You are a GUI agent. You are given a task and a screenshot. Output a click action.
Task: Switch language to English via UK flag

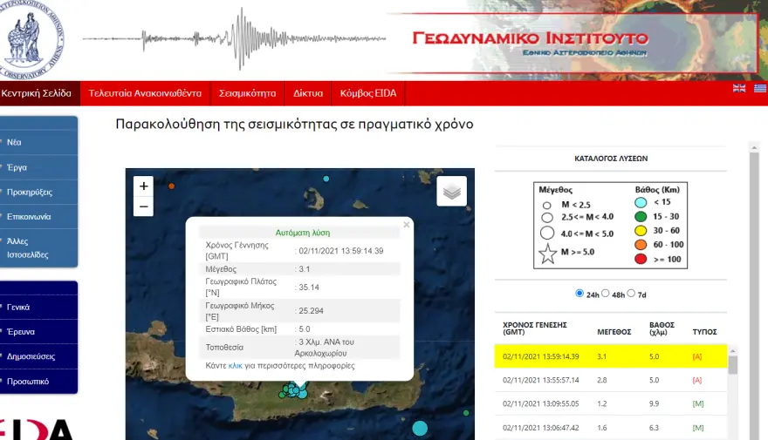(x=739, y=88)
